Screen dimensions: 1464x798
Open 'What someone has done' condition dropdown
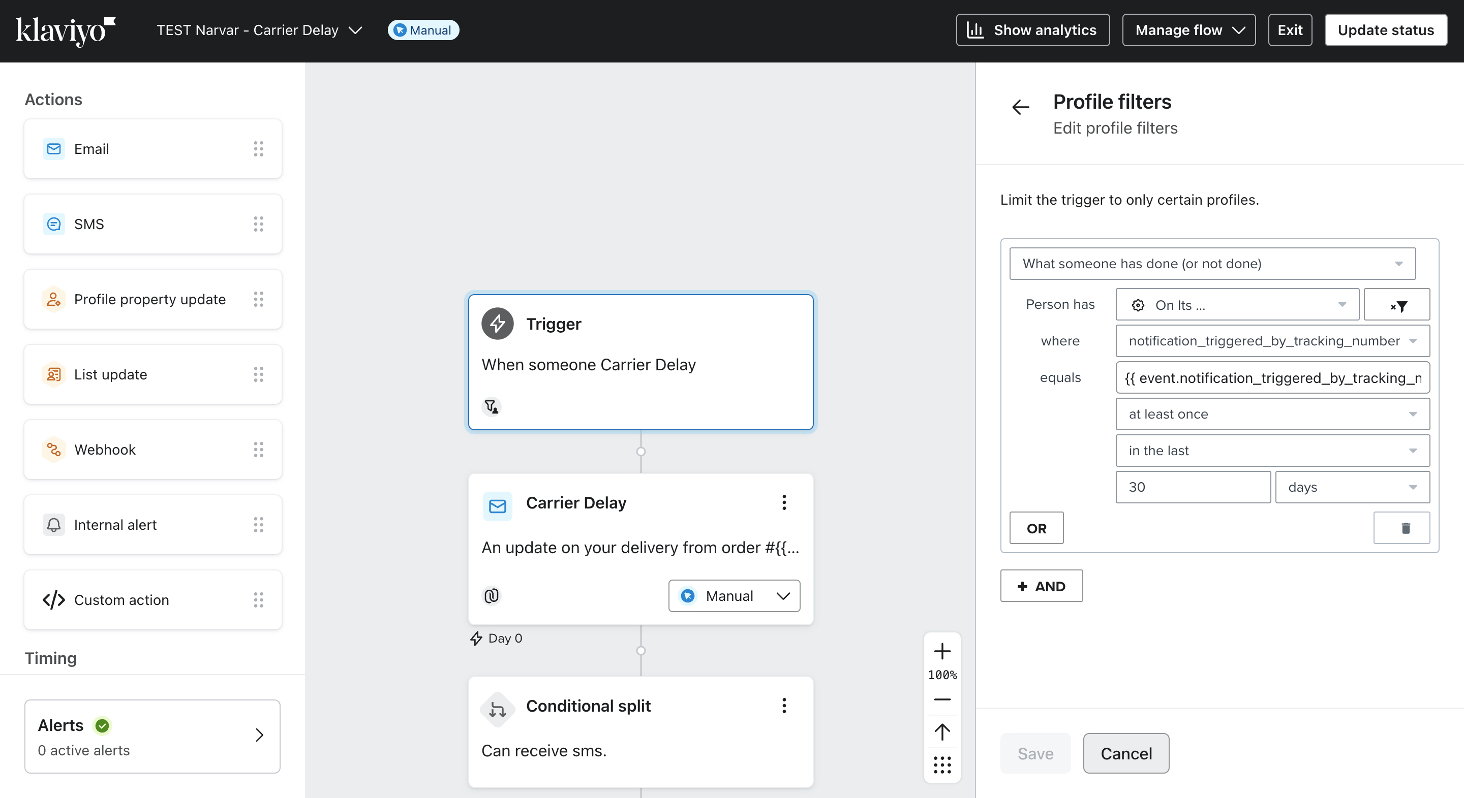click(1212, 264)
